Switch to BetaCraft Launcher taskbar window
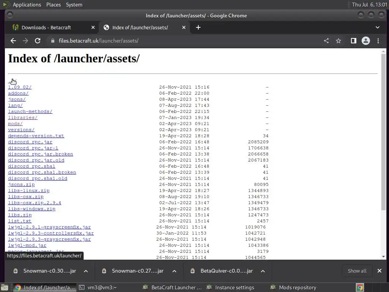 173,287
